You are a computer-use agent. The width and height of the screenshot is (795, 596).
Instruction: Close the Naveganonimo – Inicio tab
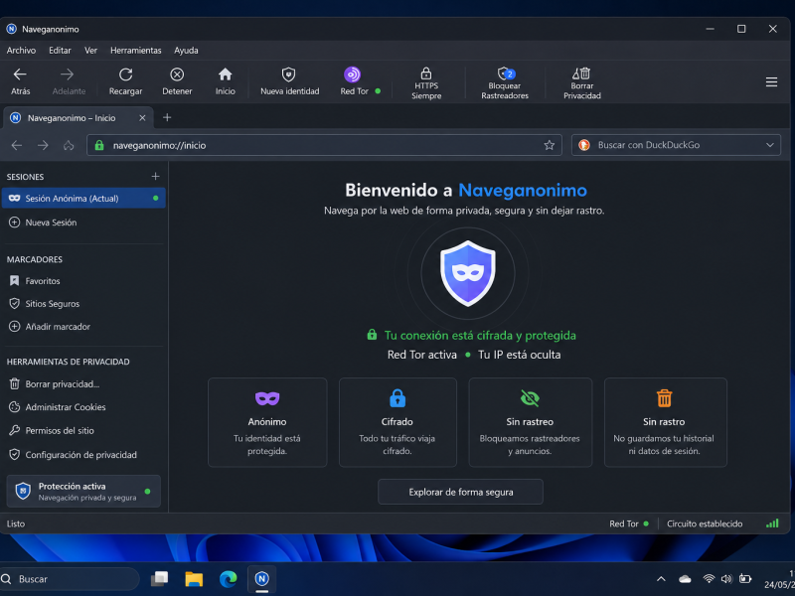(x=142, y=117)
